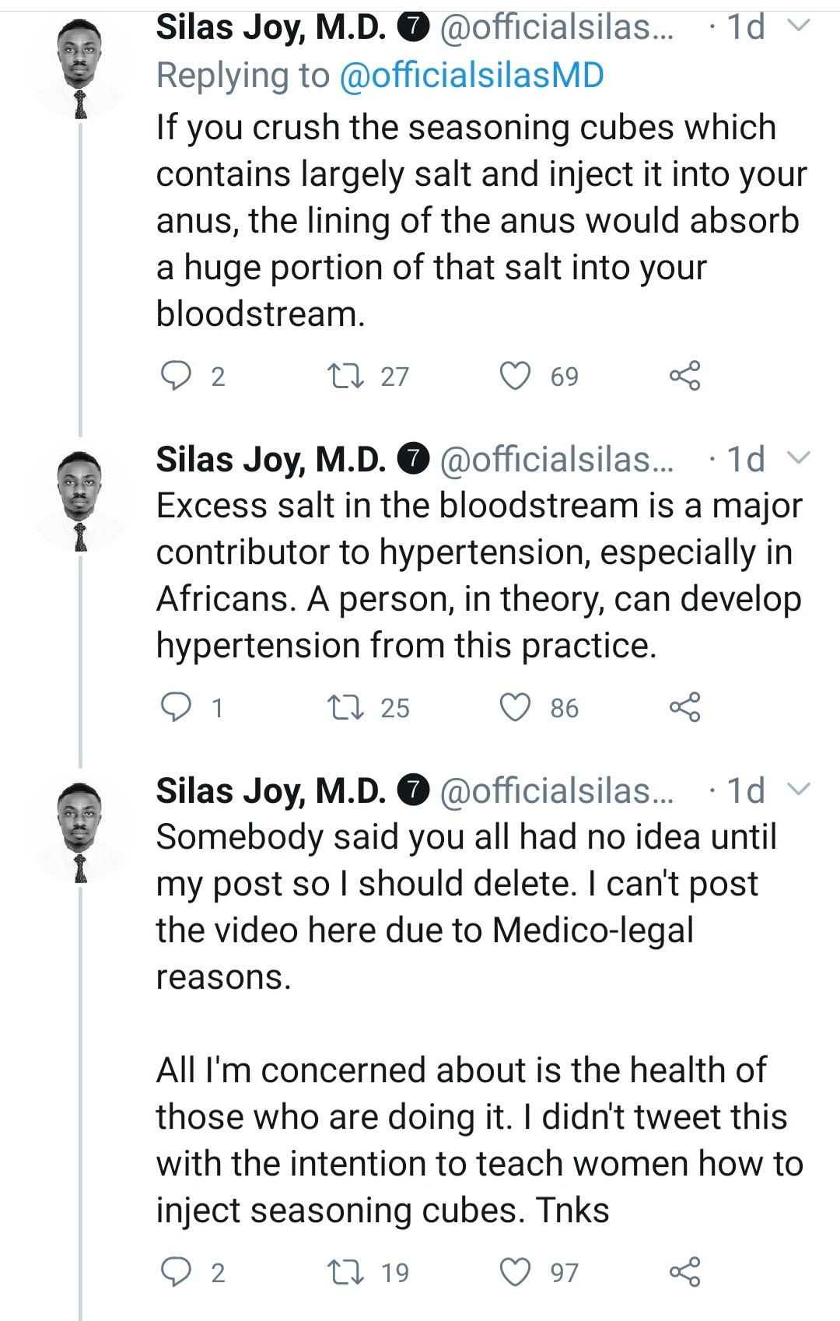Like the tweet ending with 'bloodstream.'
This screenshot has height=1321, width=840.
coord(515,376)
